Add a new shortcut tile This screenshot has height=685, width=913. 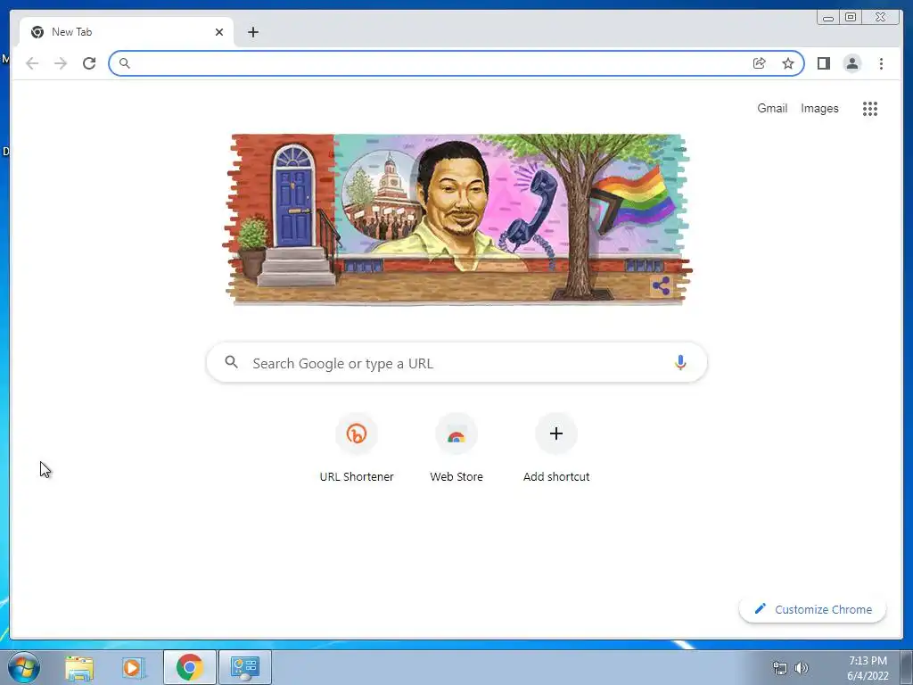coord(556,448)
